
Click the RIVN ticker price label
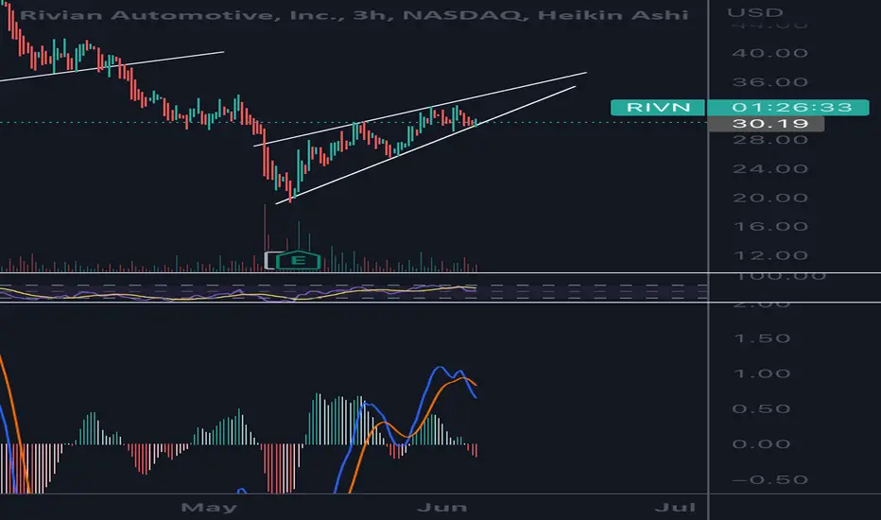coord(658,108)
